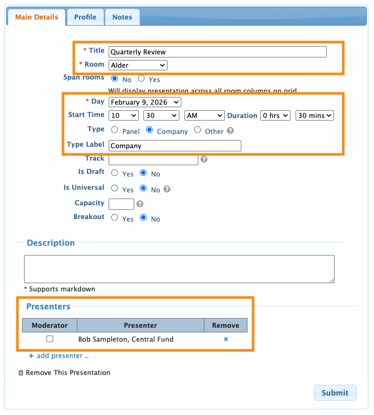Click the help icon next to Track field
This screenshot has height=415, width=374.
click(204, 160)
